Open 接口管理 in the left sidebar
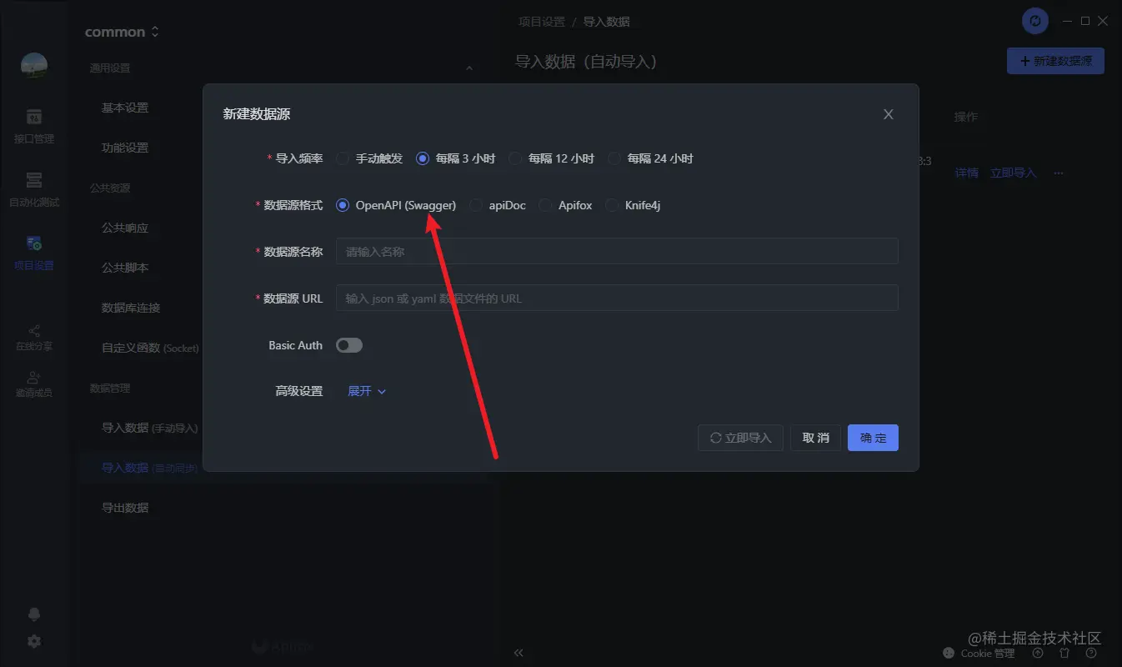Image resolution: width=1122 pixels, height=667 pixels. (x=34, y=126)
